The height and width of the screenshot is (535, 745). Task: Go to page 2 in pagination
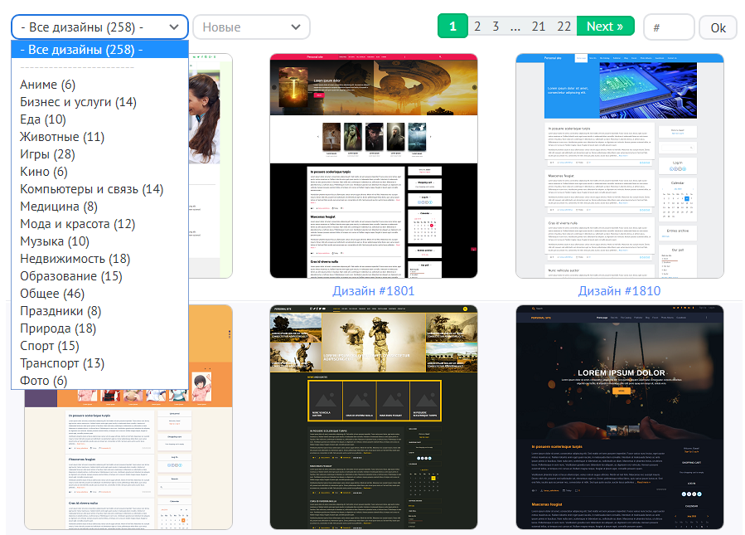coord(477,27)
